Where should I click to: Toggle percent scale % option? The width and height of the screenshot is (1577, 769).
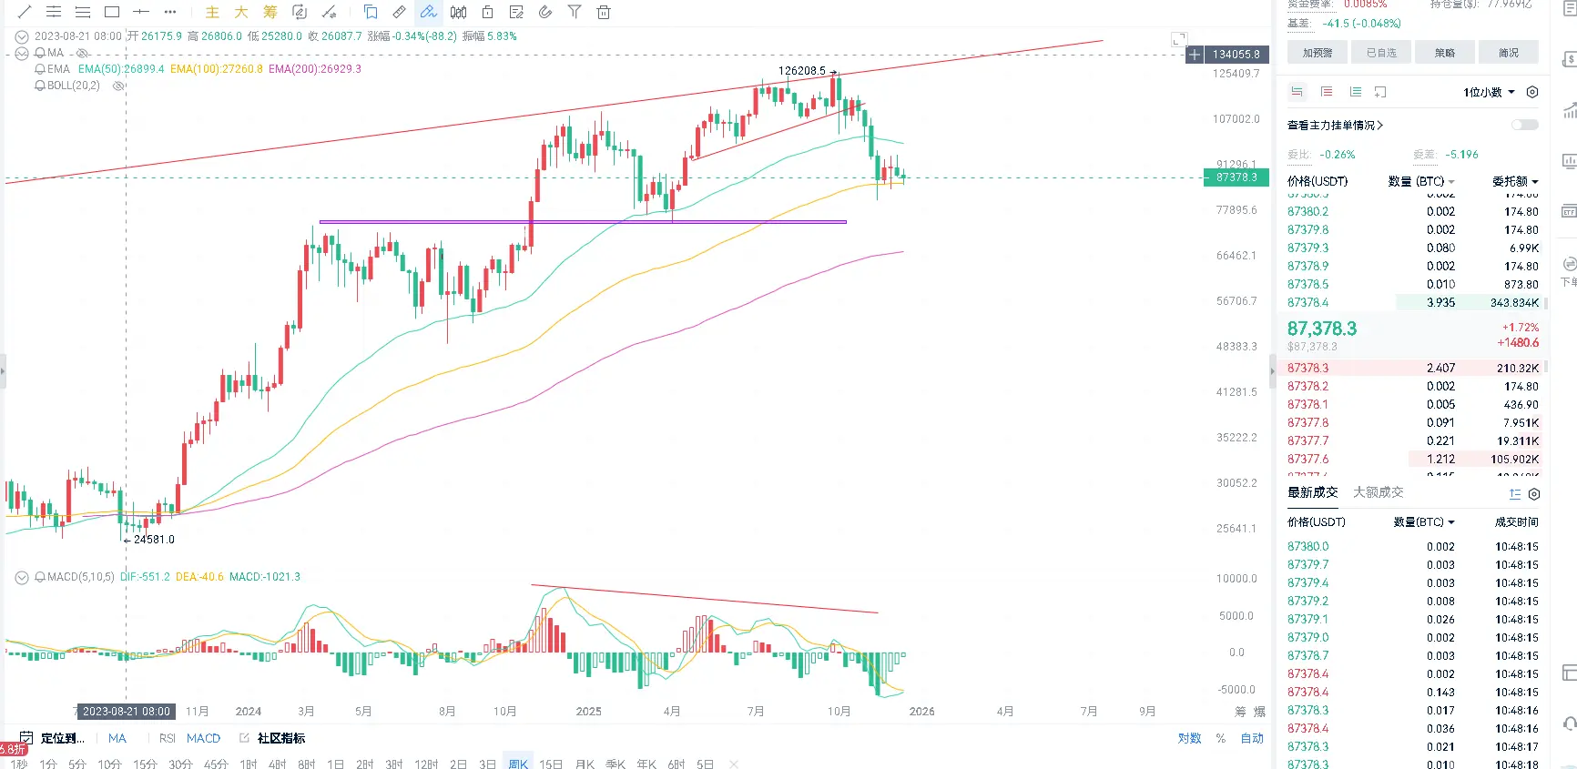click(1221, 738)
